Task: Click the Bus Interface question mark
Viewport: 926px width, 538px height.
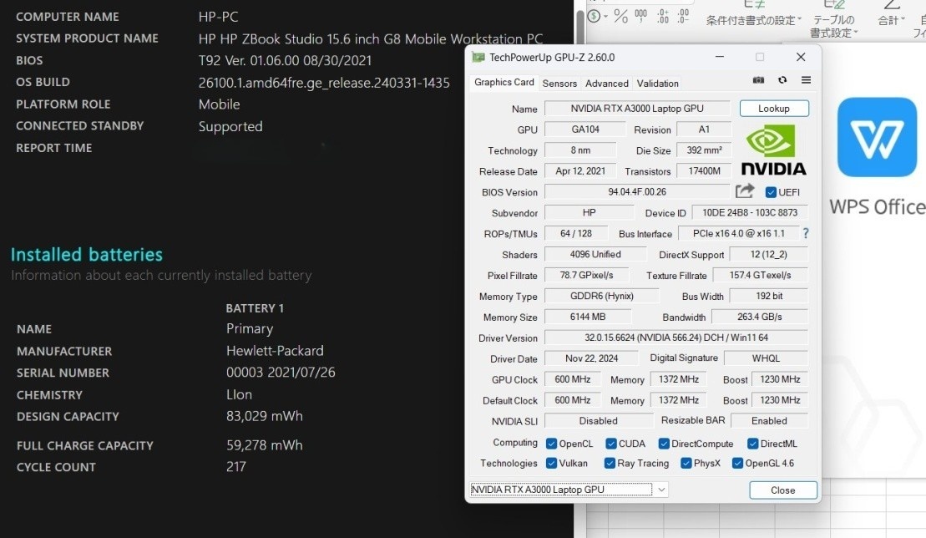Action: click(806, 234)
